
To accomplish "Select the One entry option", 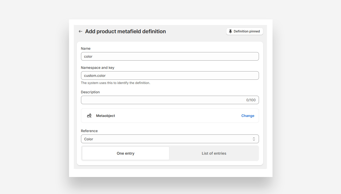I will coord(125,153).
